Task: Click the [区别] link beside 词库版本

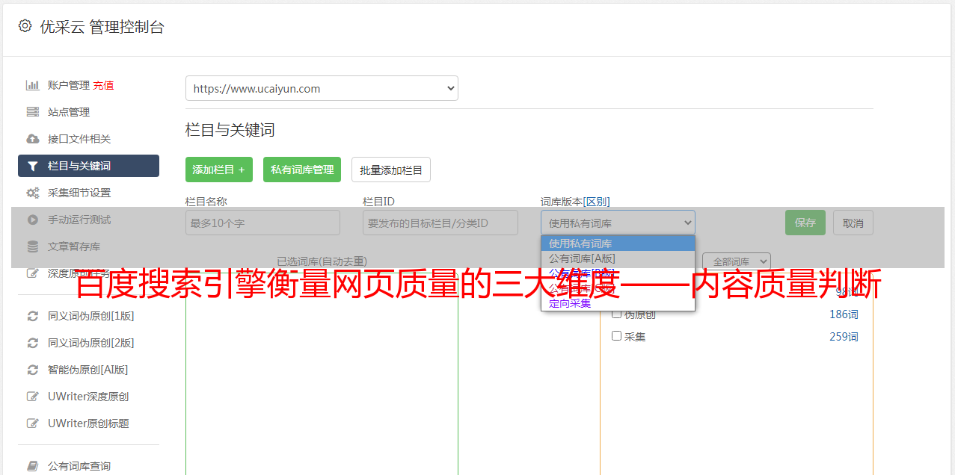Action: tap(596, 202)
